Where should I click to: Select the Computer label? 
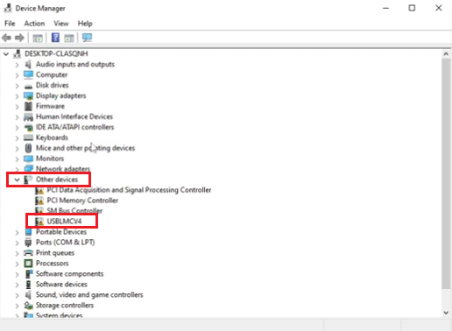pos(52,74)
